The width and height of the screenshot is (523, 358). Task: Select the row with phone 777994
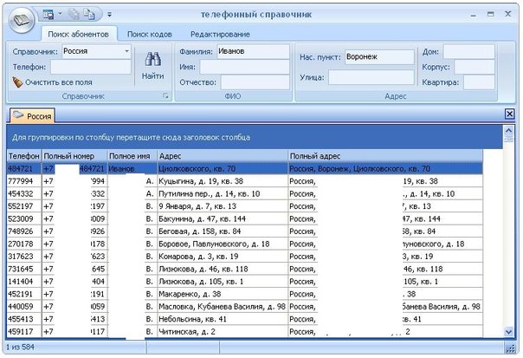(x=244, y=181)
